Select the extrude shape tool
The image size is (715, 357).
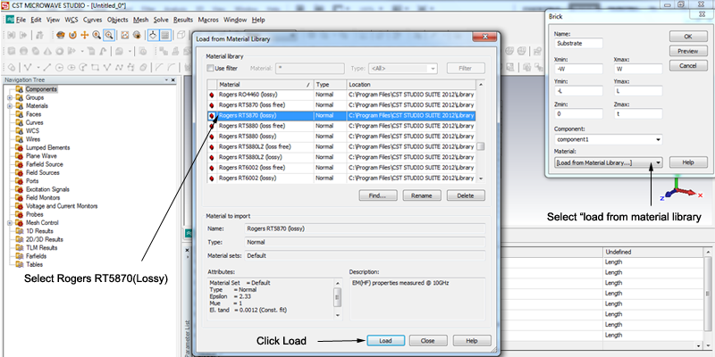[71, 51]
